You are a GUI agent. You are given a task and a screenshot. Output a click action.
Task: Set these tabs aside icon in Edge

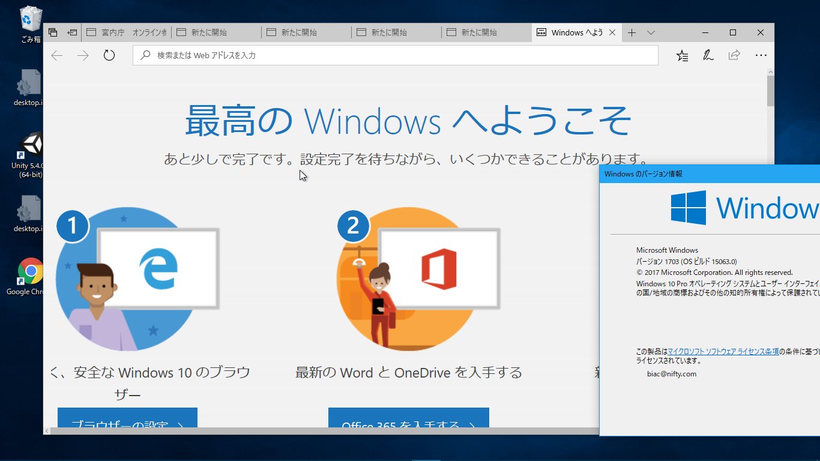point(72,32)
